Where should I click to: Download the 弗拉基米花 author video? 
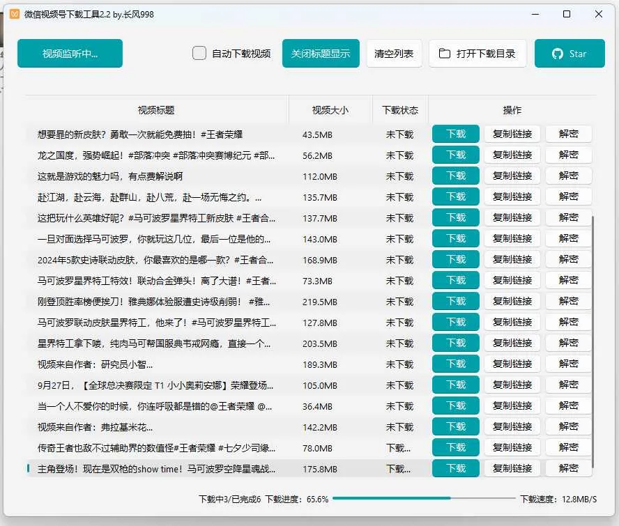click(456, 427)
